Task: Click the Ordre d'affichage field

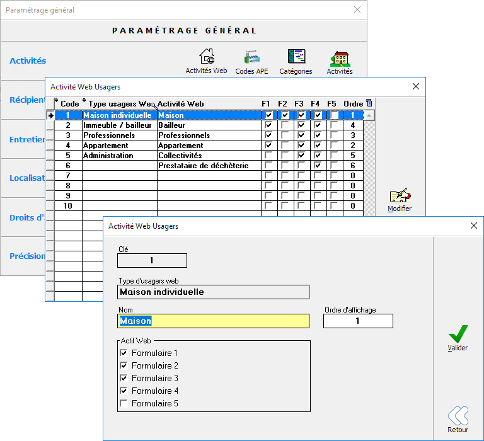Action: tap(358, 321)
